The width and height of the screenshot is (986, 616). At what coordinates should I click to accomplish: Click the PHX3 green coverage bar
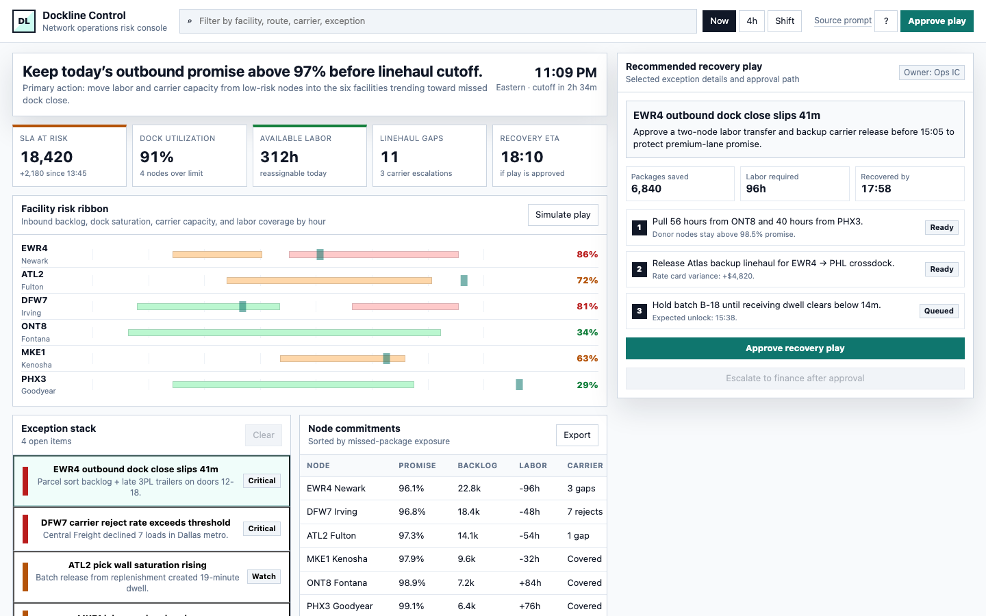[293, 385]
